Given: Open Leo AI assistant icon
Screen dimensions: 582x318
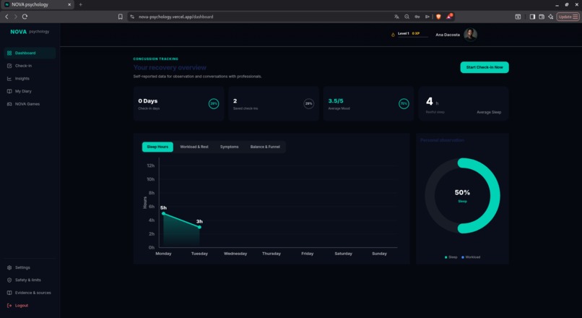Looking at the screenshot, I should click(551, 17).
